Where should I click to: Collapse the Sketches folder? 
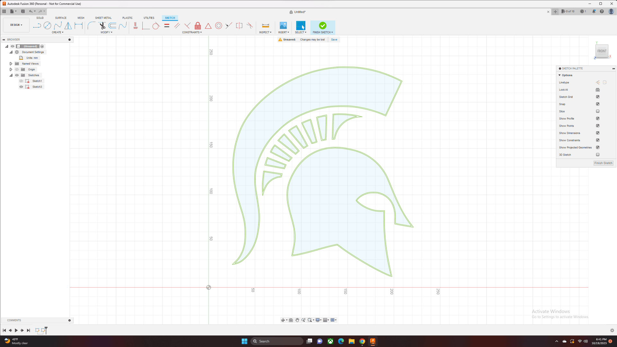click(11, 75)
